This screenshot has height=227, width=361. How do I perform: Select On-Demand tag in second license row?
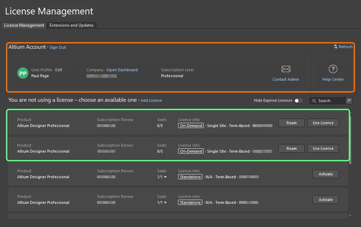click(x=191, y=151)
